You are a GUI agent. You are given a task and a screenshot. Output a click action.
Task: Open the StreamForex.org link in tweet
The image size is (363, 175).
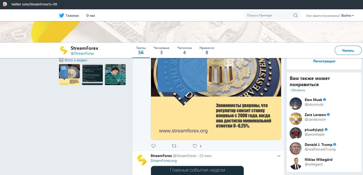coord(164,161)
